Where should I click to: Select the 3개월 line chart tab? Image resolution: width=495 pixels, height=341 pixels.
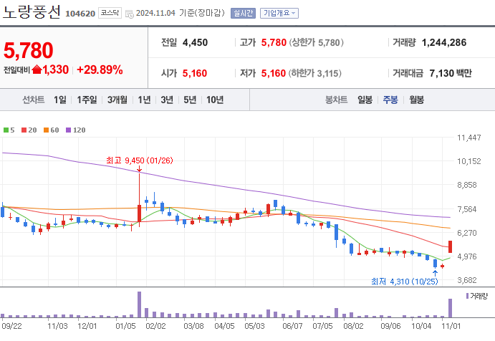coord(117,100)
